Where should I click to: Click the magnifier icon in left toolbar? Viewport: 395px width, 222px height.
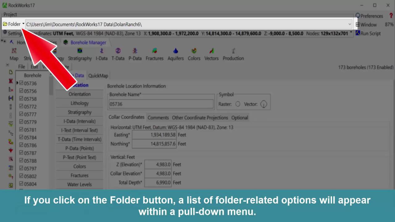coord(11,159)
